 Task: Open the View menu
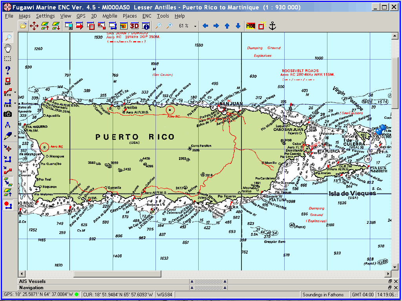pyautogui.click(x=66, y=16)
